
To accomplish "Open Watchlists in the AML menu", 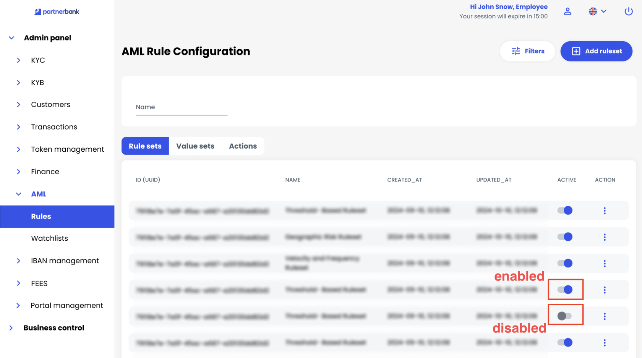I will click(50, 238).
